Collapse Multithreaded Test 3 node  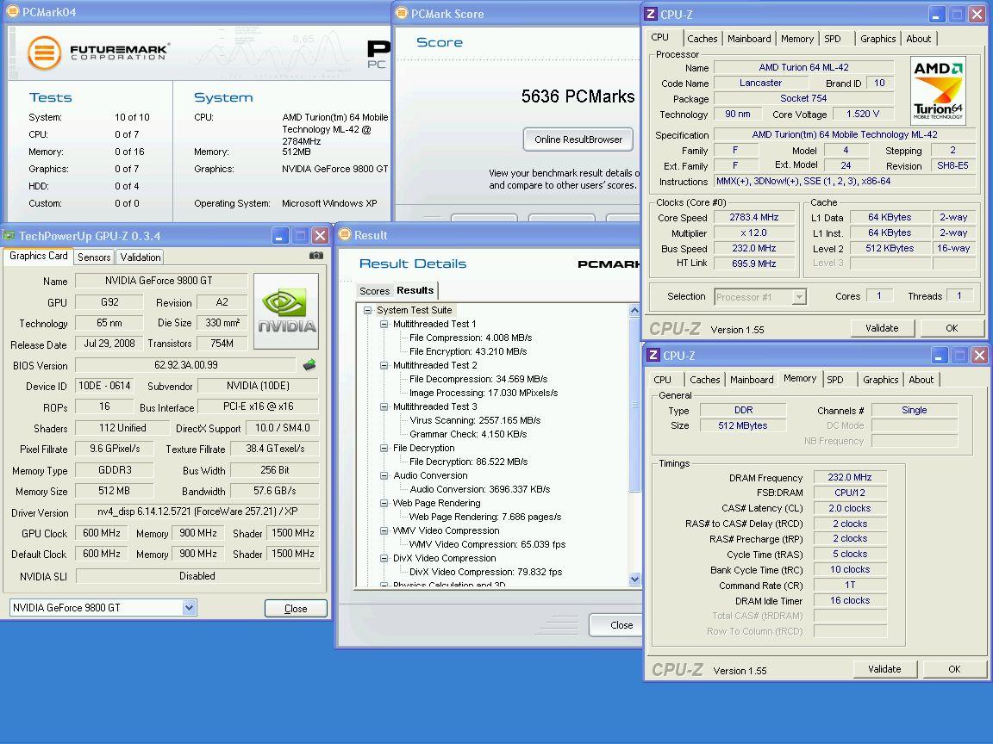(x=384, y=406)
